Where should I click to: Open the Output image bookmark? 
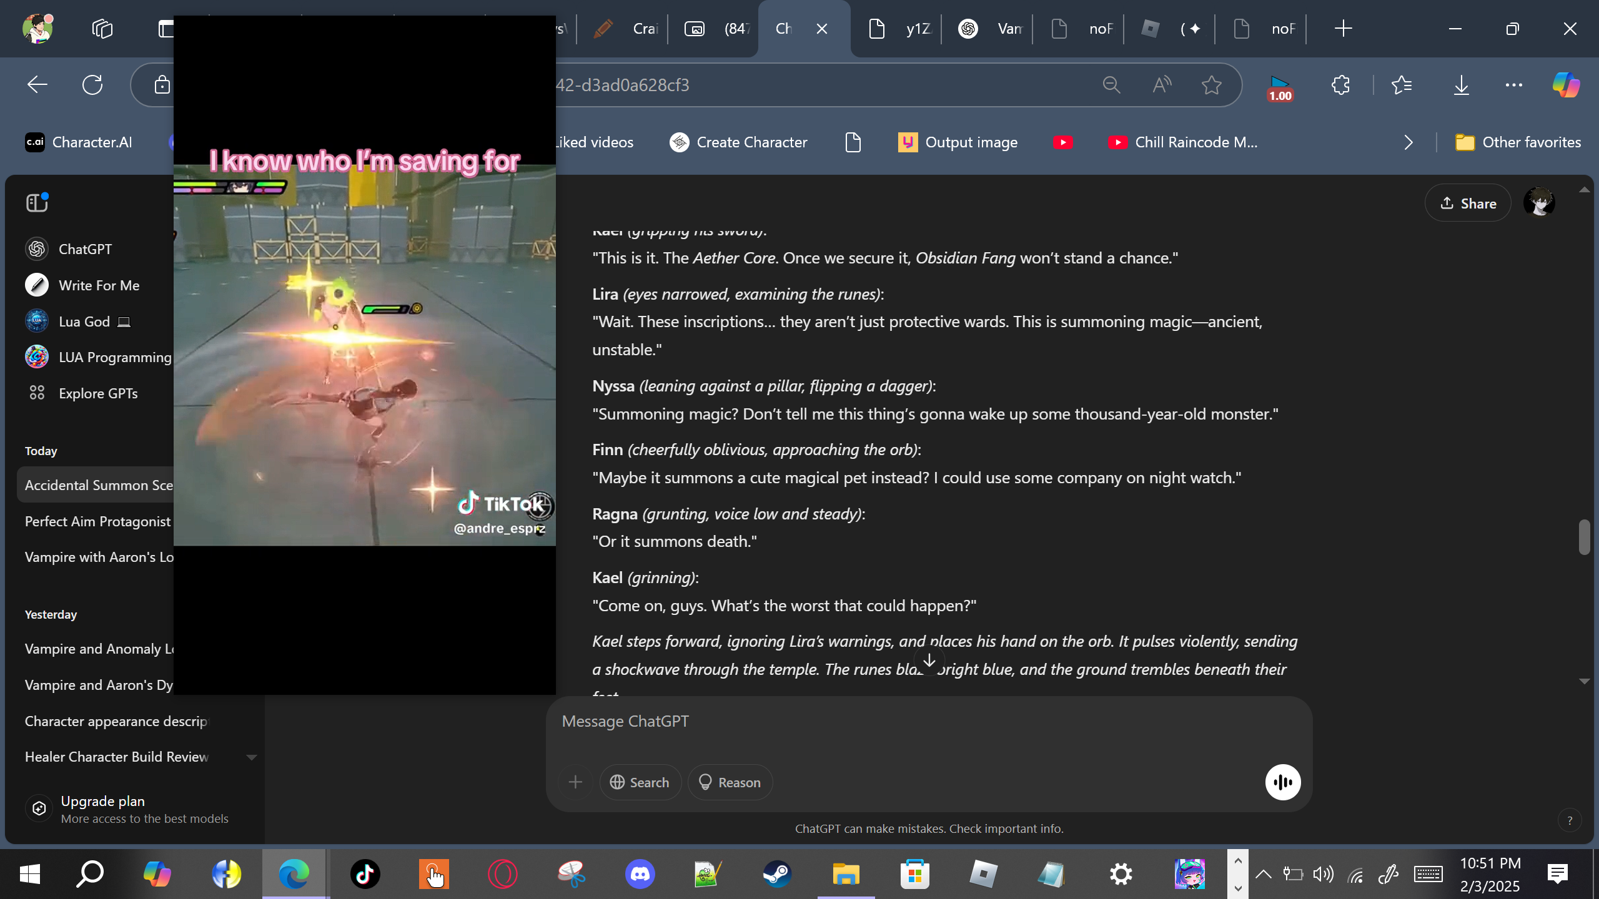click(958, 142)
